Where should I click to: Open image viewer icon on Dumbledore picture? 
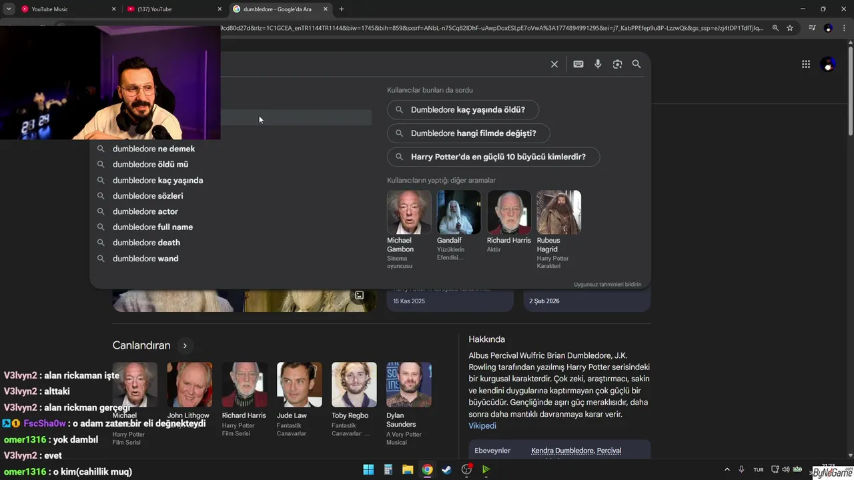pyautogui.click(x=359, y=295)
